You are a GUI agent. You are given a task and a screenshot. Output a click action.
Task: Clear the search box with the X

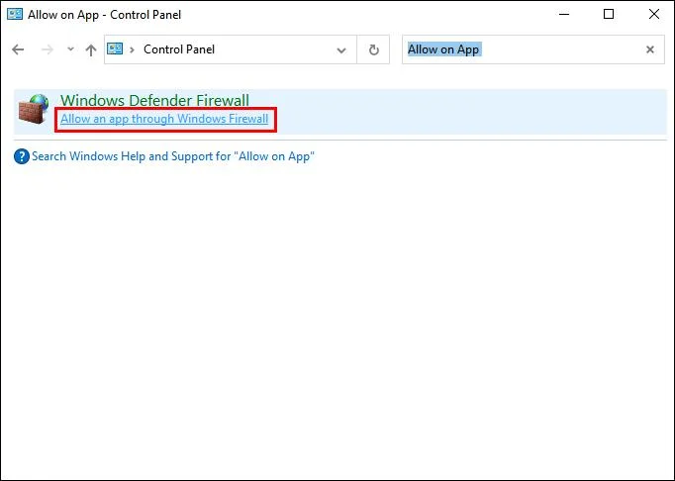pyautogui.click(x=650, y=49)
